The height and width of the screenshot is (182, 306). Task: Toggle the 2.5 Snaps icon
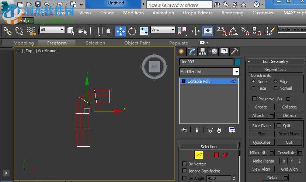coord(222,31)
